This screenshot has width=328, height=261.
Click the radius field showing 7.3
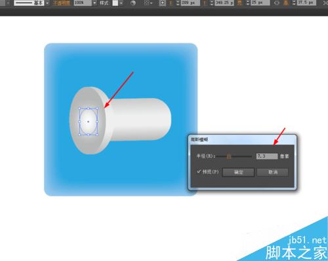267,156
